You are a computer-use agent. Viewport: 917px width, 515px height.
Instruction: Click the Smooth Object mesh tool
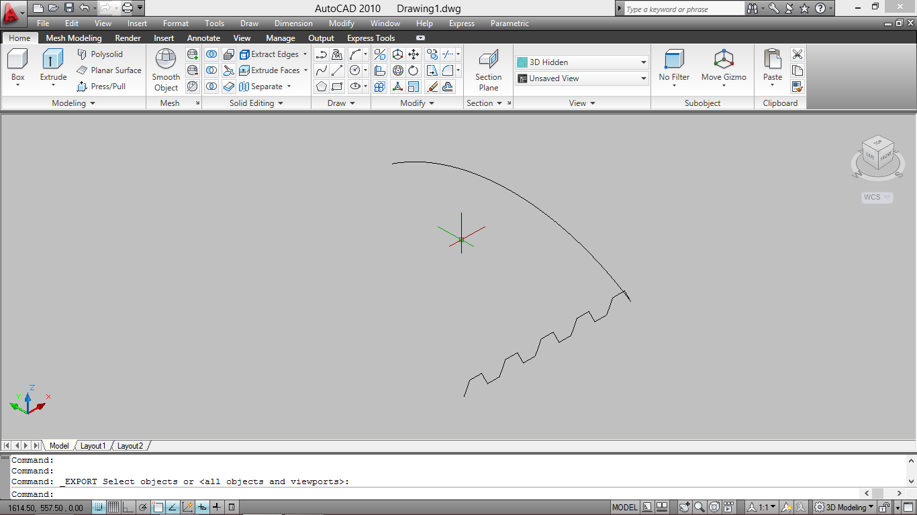click(x=166, y=70)
